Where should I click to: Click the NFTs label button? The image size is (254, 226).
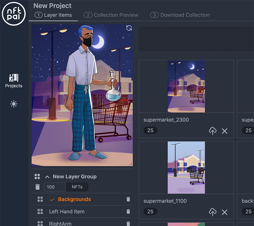(77, 187)
